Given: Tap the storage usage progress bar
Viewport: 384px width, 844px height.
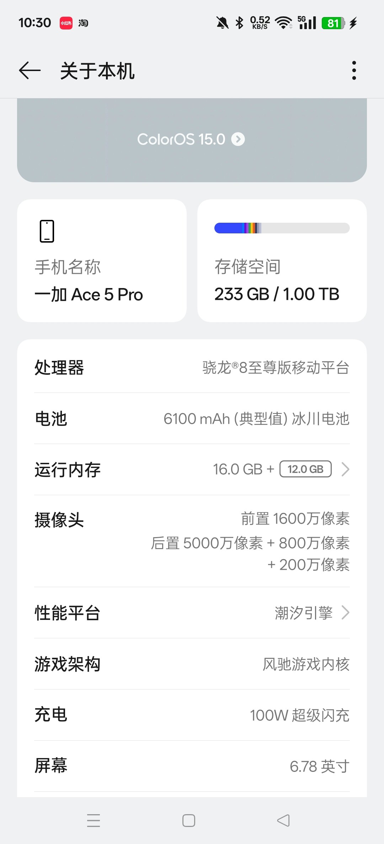Looking at the screenshot, I should (282, 228).
